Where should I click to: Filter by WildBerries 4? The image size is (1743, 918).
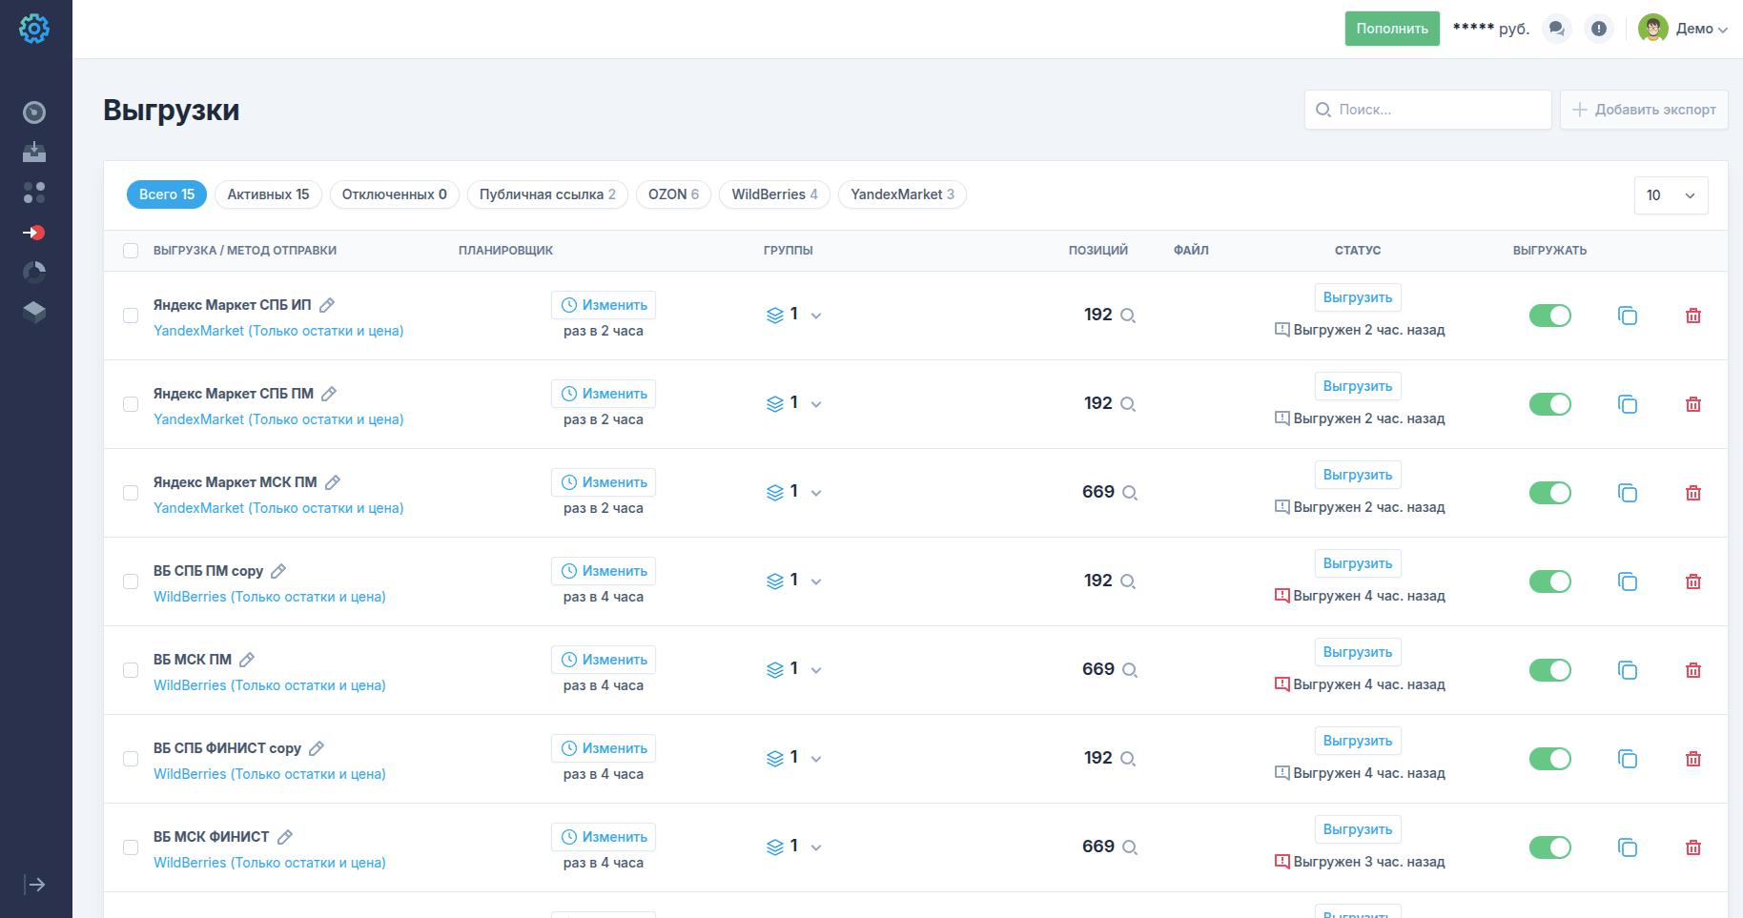point(774,194)
